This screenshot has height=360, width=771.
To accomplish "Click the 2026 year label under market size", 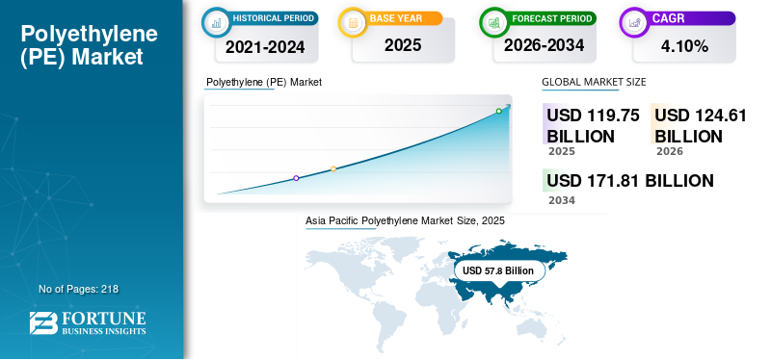I will (670, 151).
